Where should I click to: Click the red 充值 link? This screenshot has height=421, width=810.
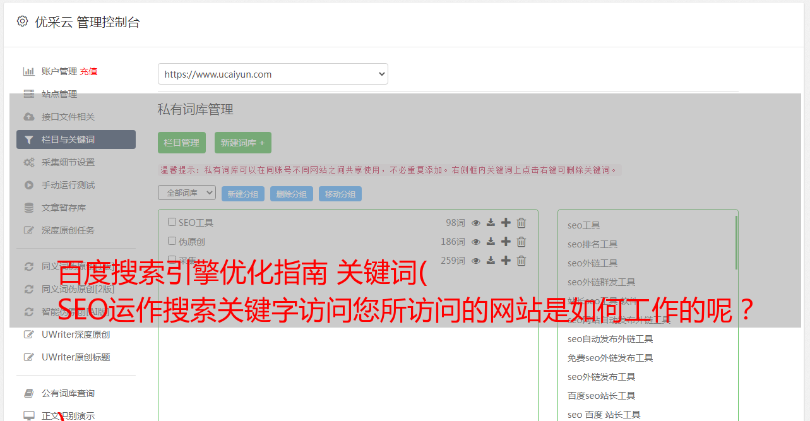[x=88, y=71]
